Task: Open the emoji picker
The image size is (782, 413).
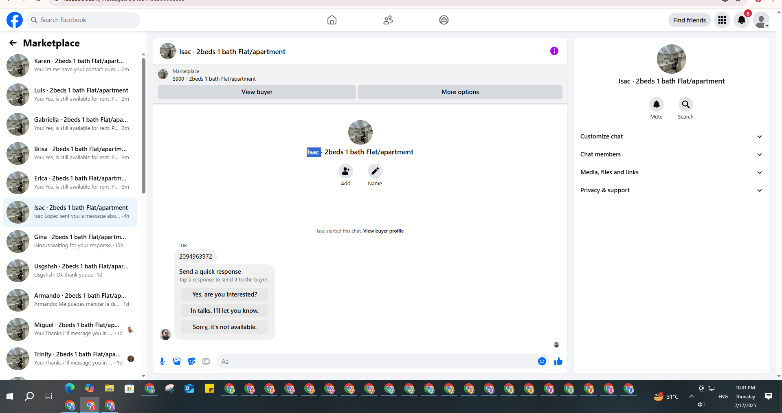Action: click(542, 361)
